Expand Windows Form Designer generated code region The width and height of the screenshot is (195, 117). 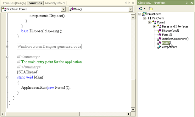[x=7, y=46]
